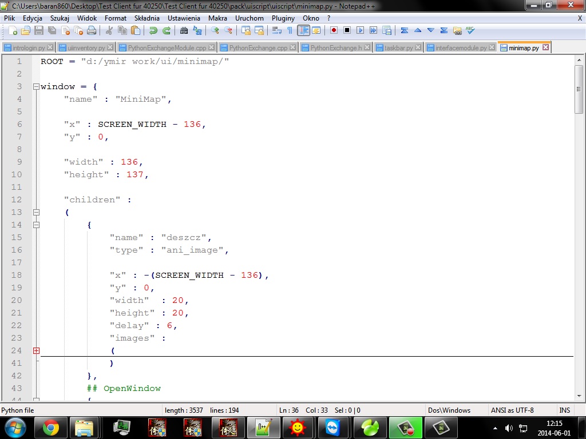Screen dimensions: 586x439
Task: Open the Szukaj menu
Action: point(60,18)
